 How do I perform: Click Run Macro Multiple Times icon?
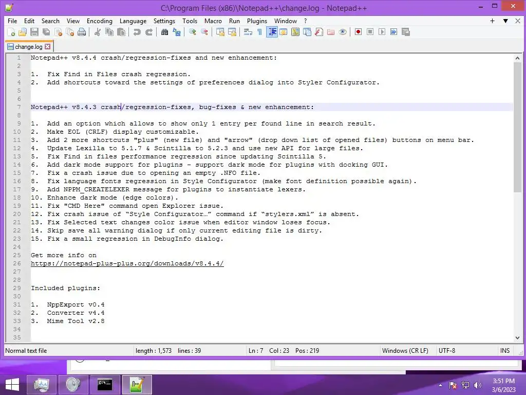(x=394, y=32)
